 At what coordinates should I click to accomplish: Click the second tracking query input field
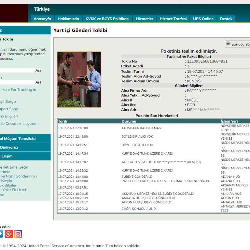pyautogui.click(x=17, y=82)
